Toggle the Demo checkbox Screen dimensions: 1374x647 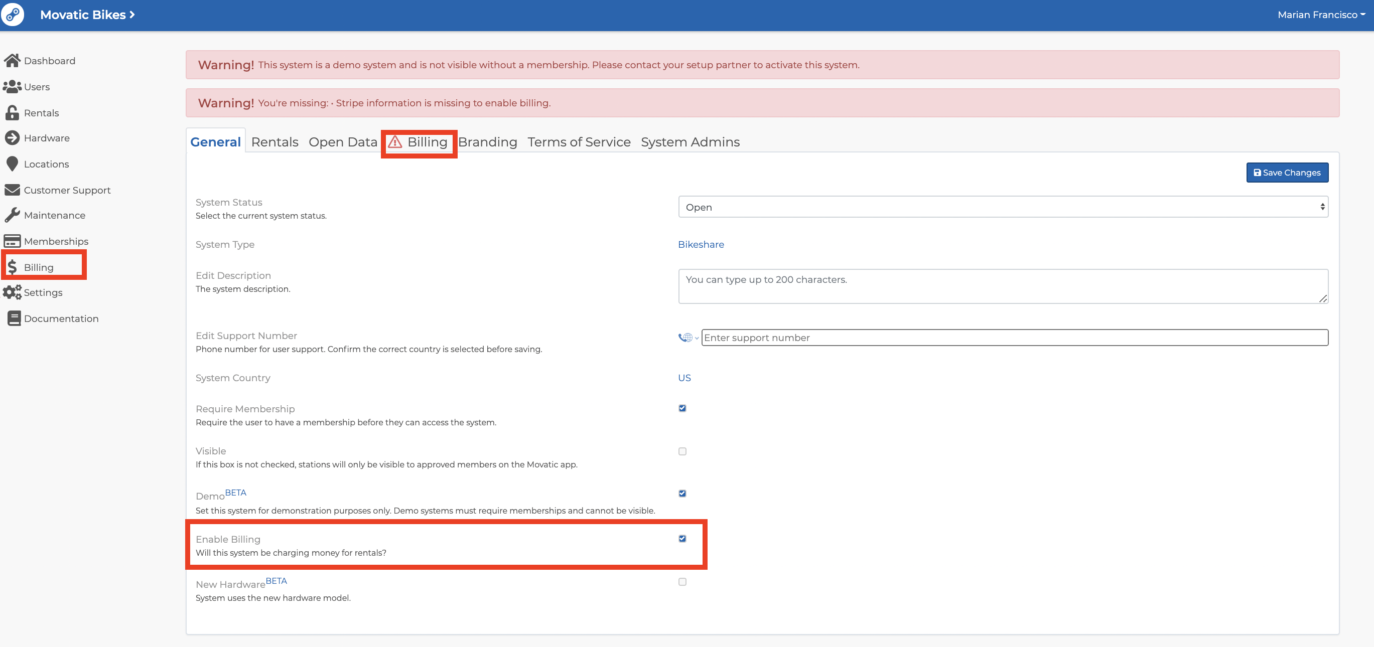[x=682, y=494]
